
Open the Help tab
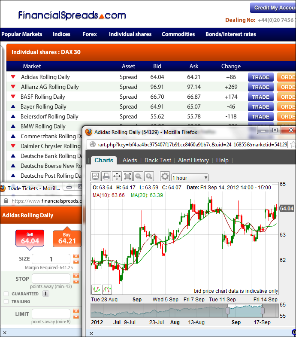[x=222, y=160]
